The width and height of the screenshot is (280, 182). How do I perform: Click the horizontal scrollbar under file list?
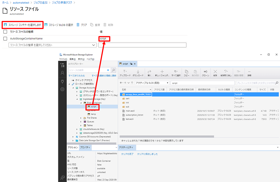(167, 136)
